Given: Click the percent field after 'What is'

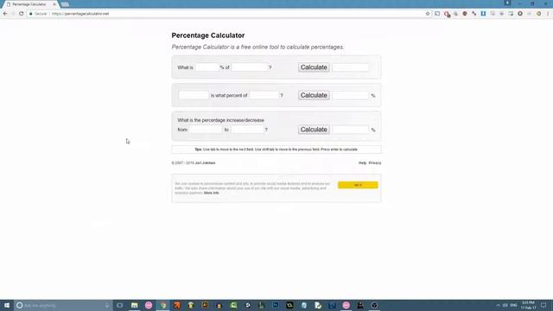Looking at the screenshot, I should point(207,67).
